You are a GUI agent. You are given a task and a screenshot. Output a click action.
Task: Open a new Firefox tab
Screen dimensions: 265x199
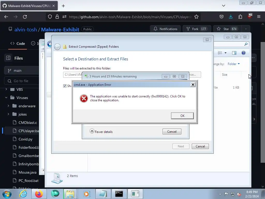63,6
